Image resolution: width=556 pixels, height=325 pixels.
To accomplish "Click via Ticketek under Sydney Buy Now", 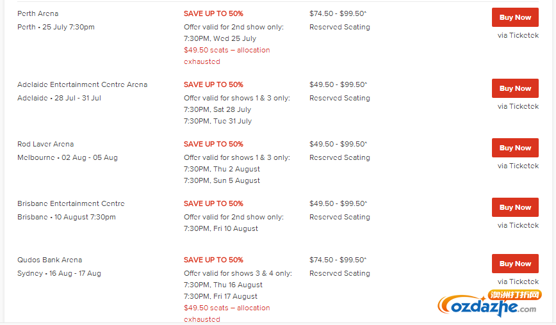I will 518,281.
